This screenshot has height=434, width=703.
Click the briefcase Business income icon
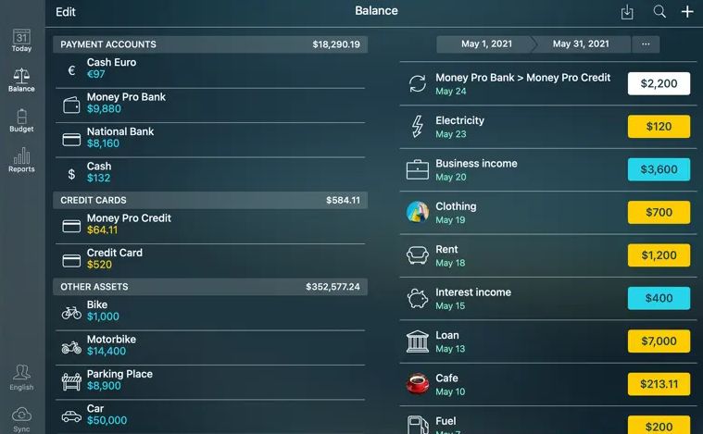(418, 169)
